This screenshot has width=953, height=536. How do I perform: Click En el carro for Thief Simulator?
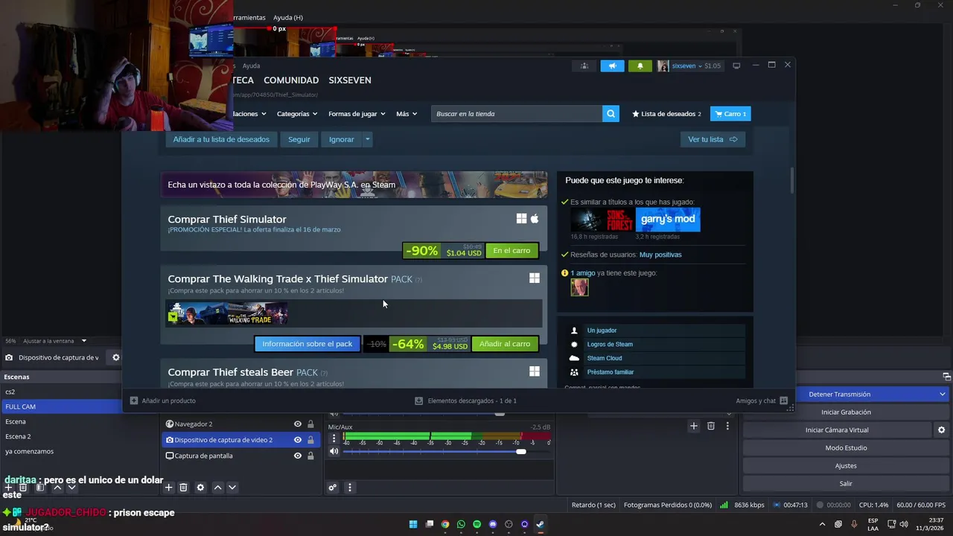tap(511, 251)
